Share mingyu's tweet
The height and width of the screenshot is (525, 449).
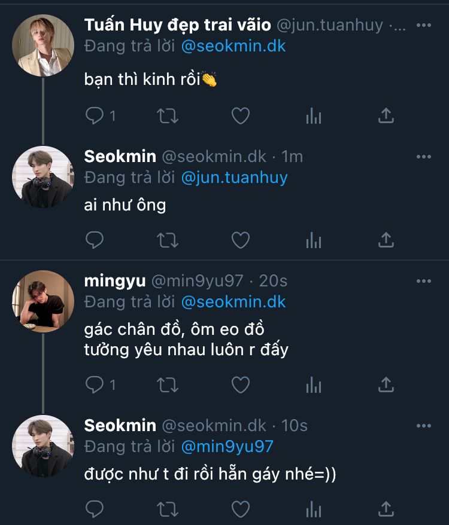[386, 385]
